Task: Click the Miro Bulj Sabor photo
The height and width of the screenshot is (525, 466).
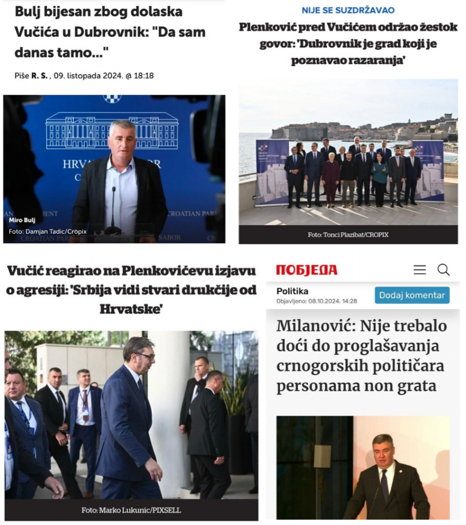Action: [x=114, y=169]
